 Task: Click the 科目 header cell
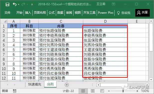coord(29,26)
